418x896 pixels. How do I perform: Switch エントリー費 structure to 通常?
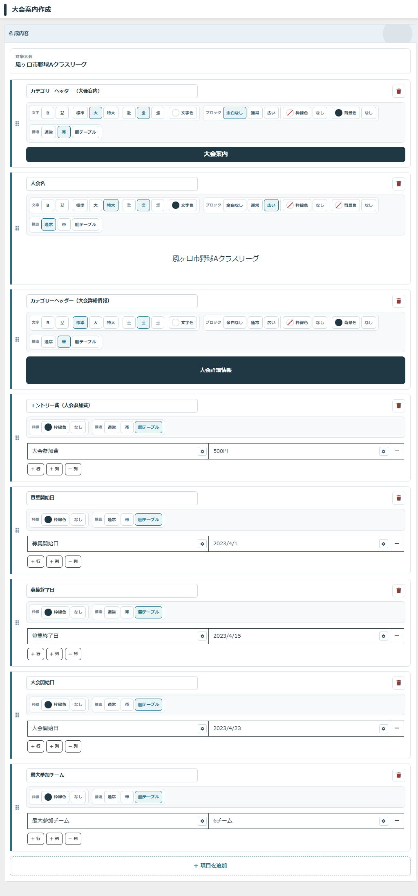coord(112,427)
